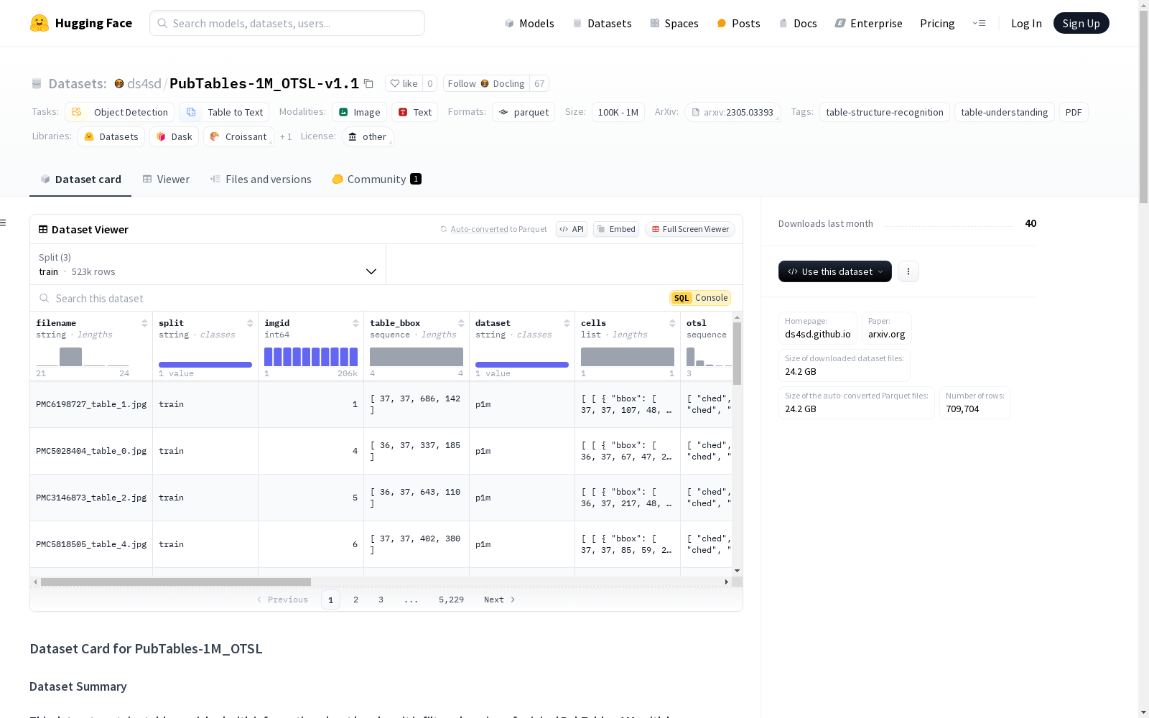This screenshot has height=718, width=1149.
Task: Click the Dask library tag
Action: click(x=175, y=136)
